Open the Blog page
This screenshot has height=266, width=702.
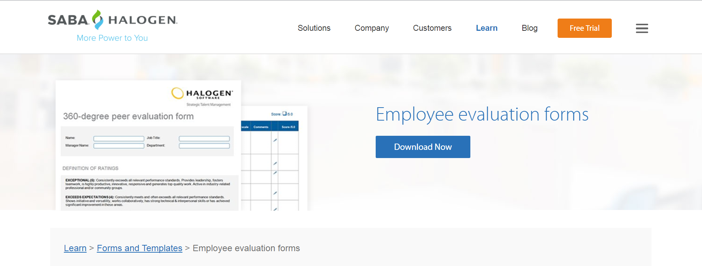pos(529,28)
